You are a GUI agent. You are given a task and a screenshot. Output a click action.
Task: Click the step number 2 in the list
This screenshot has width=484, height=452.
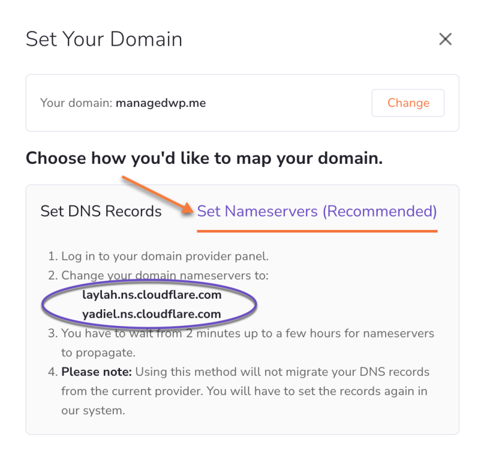coord(53,275)
